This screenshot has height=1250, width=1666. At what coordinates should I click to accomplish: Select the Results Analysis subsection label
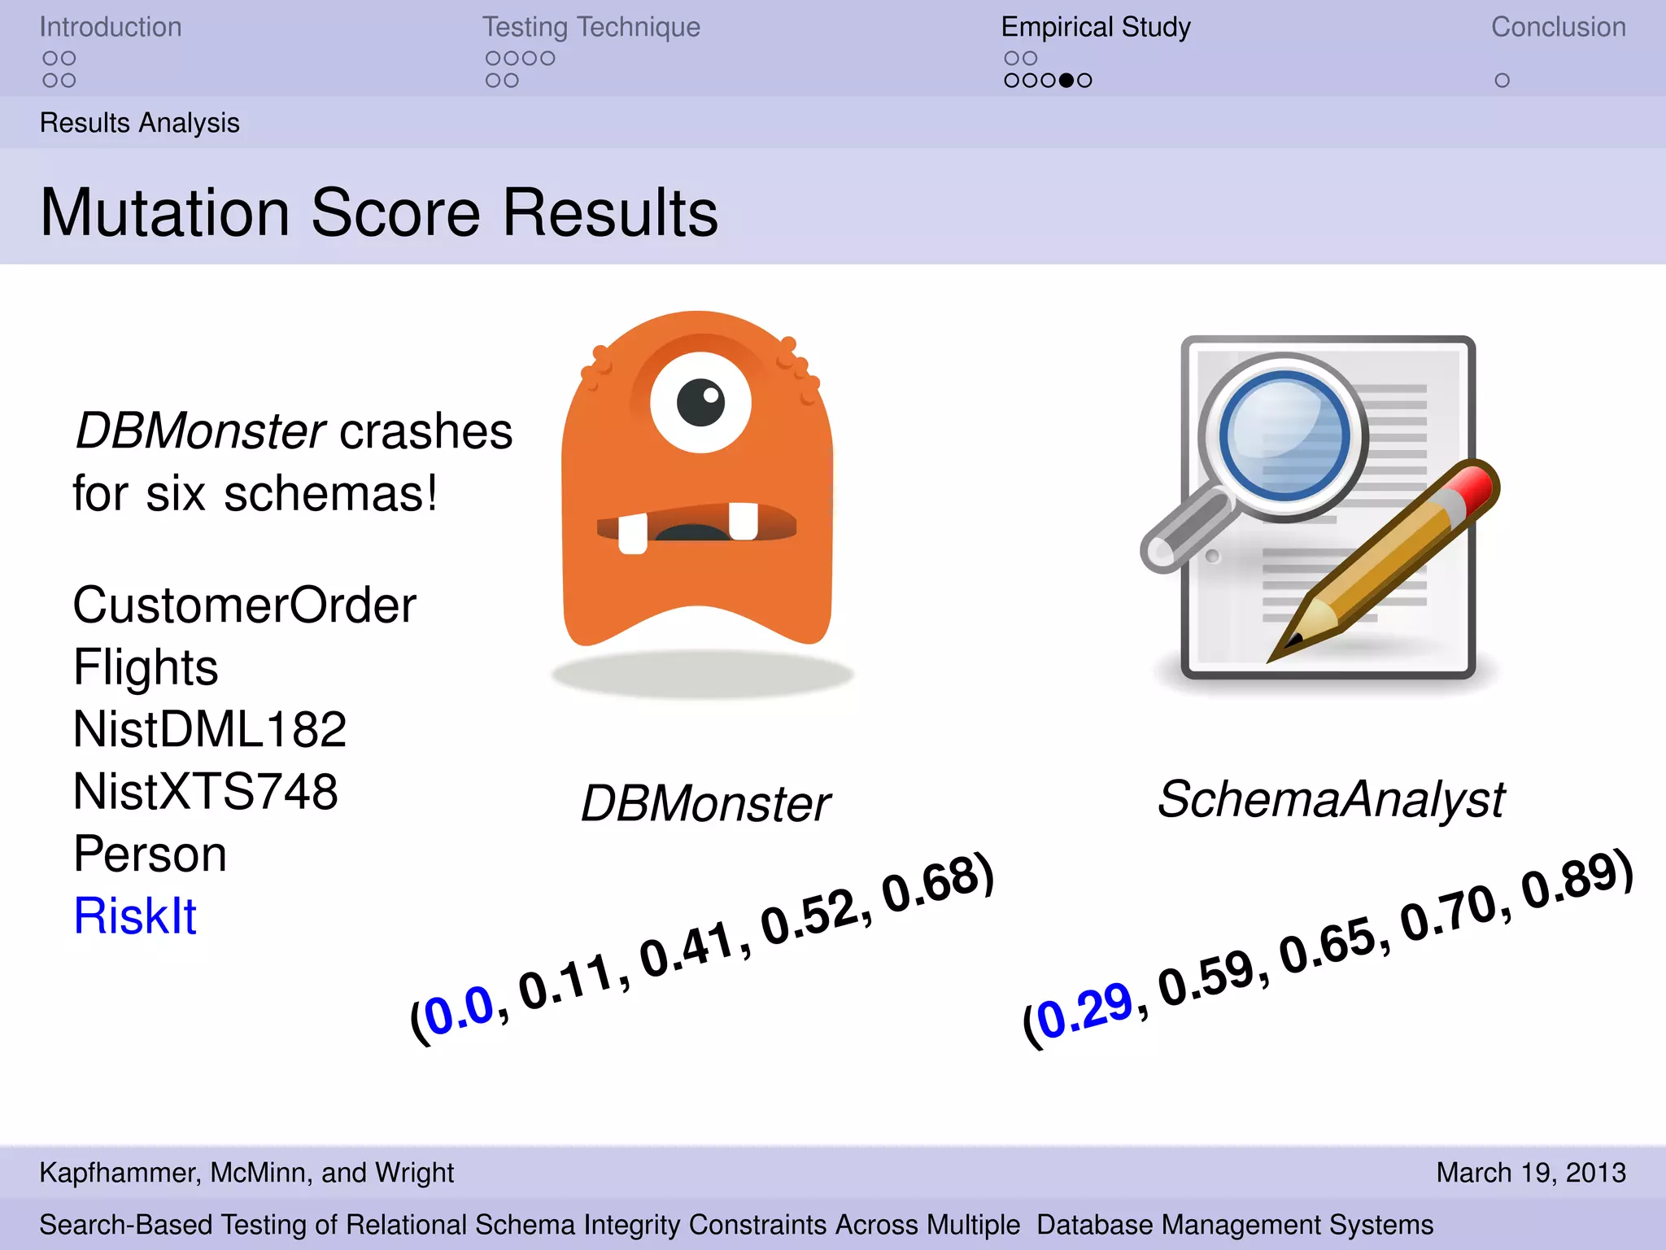(140, 123)
